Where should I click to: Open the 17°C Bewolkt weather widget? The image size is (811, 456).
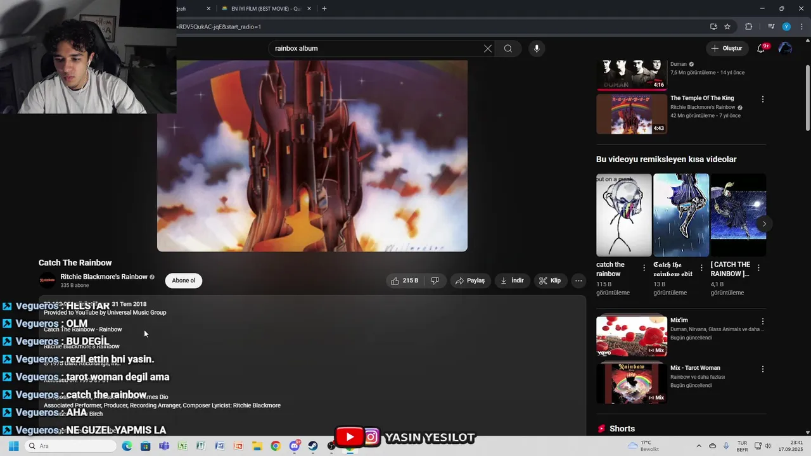point(643,446)
